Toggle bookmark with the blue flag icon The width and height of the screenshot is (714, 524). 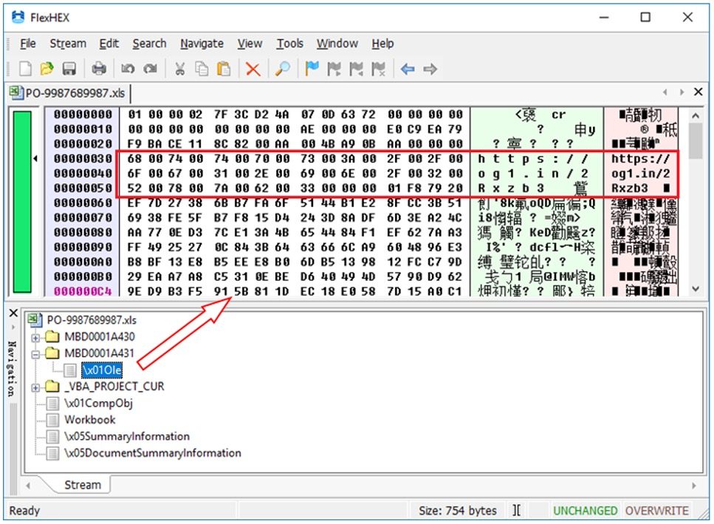click(x=312, y=69)
